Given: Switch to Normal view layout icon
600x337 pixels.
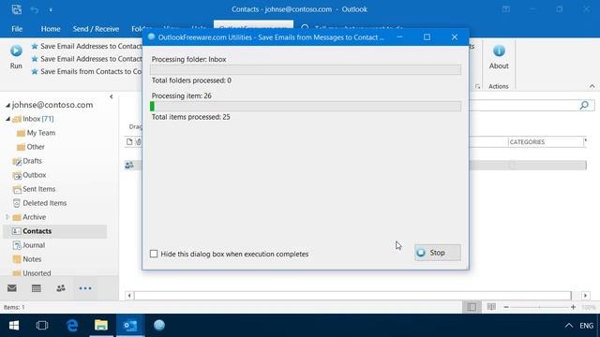Looking at the screenshot, I should click(x=472, y=307).
